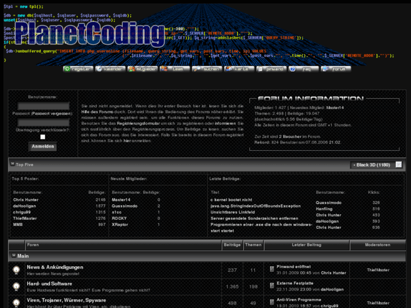Open post 'Unsichtbares Linkfeld'

tap(233, 212)
